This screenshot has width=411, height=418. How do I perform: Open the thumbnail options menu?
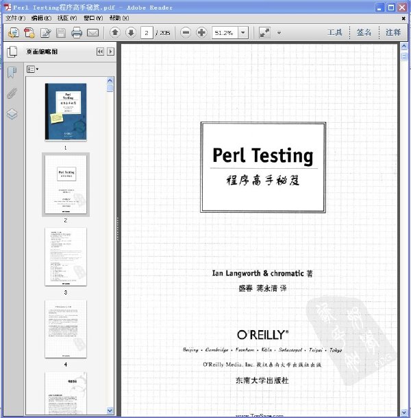[32, 69]
